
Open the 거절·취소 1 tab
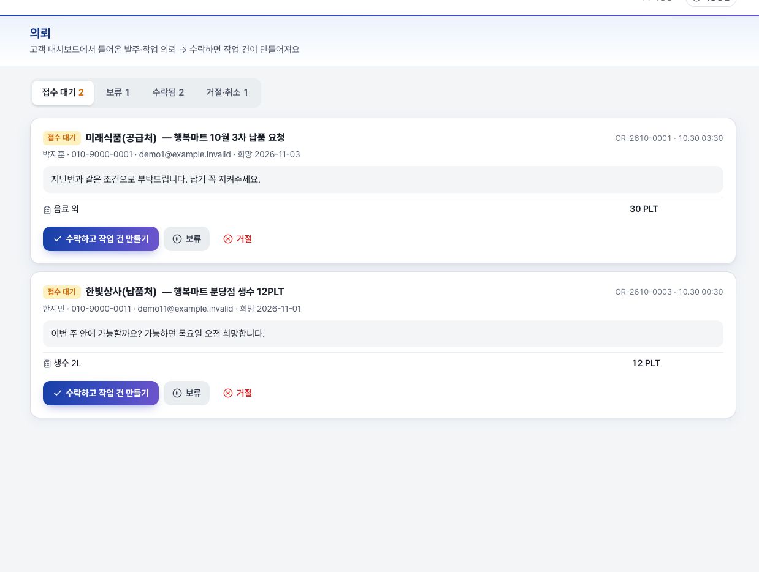pos(227,92)
